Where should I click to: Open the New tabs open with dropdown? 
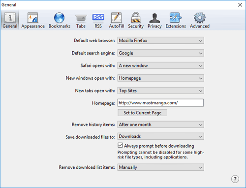coord(161,91)
